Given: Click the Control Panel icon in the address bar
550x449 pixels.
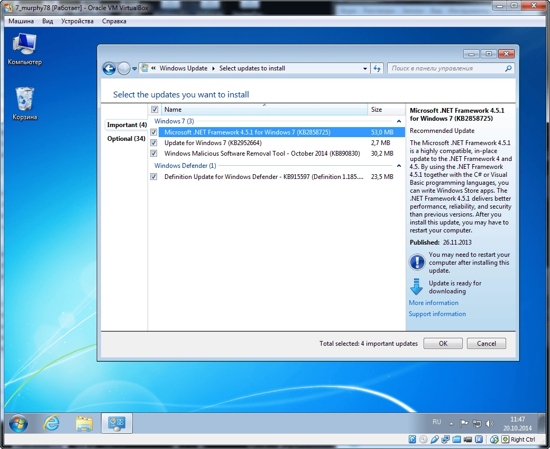Looking at the screenshot, I should coord(144,68).
